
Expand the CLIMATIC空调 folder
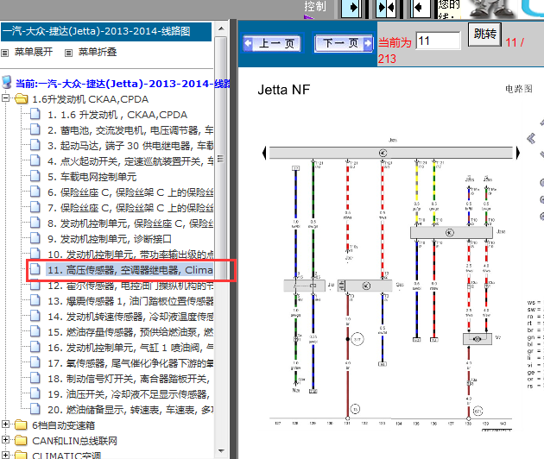(x=5, y=455)
